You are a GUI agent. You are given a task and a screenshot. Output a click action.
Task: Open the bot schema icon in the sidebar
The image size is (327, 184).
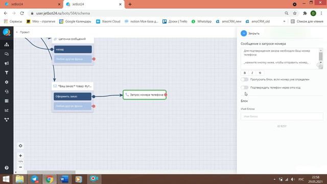[x=7, y=44]
